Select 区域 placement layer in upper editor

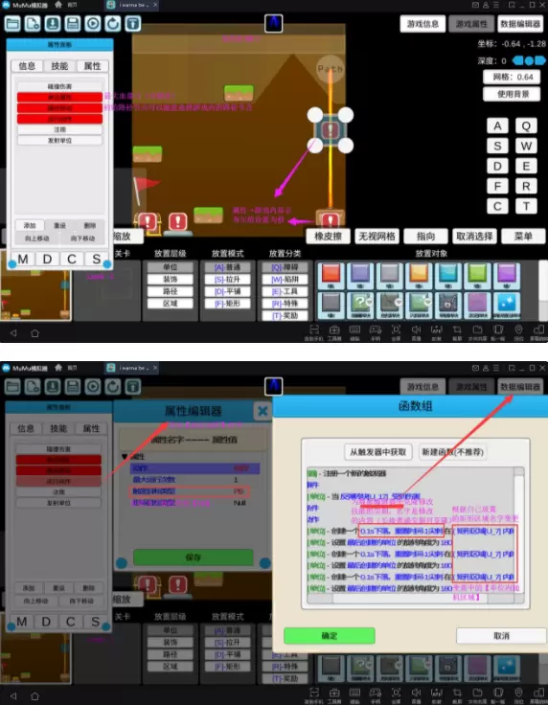click(x=170, y=303)
